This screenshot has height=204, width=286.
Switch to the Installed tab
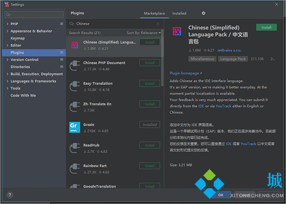click(179, 13)
